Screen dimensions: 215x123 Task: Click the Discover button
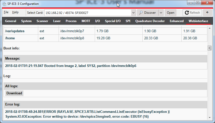[148, 13]
